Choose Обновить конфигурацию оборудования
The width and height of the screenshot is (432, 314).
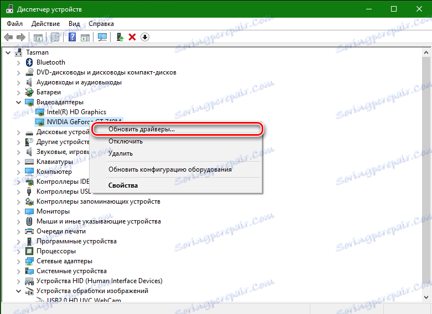pyautogui.click(x=176, y=169)
